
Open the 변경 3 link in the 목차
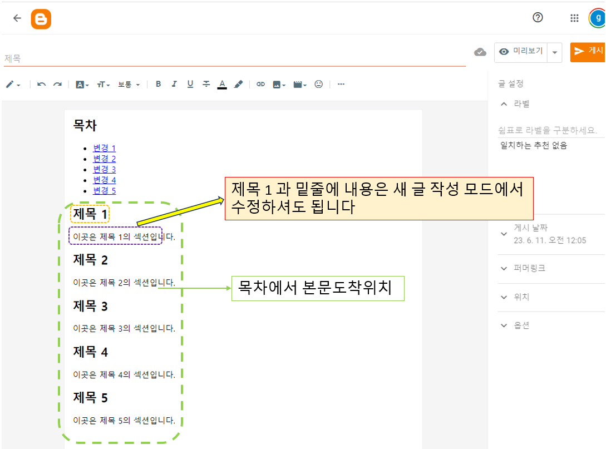pos(104,169)
